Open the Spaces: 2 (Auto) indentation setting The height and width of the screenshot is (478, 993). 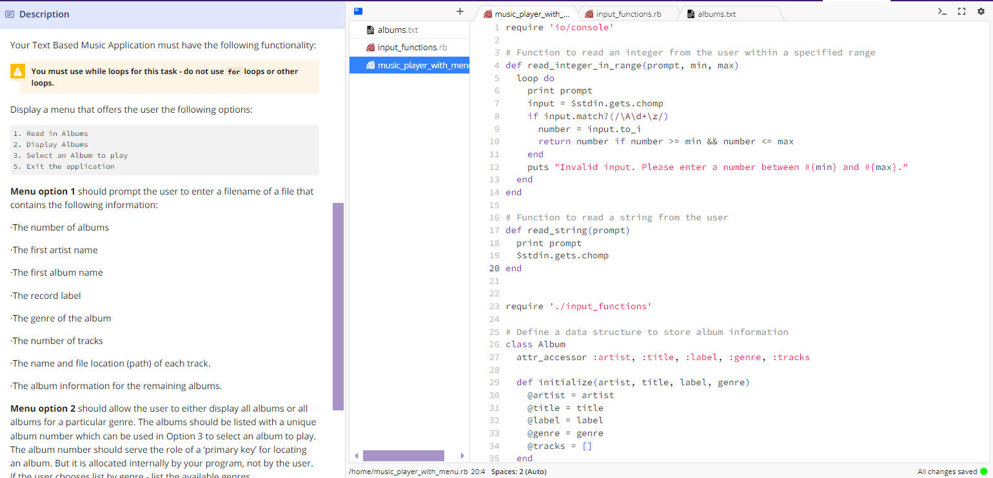click(x=518, y=472)
